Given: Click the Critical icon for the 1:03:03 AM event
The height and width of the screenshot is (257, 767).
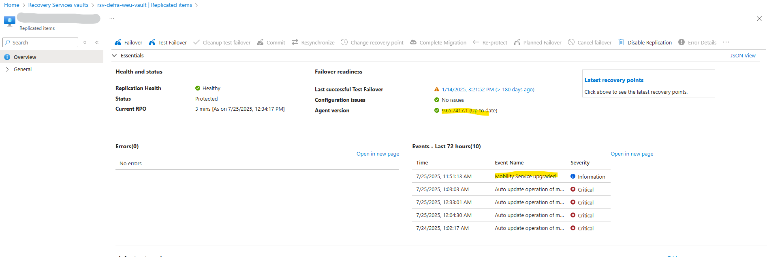Looking at the screenshot, I should tap(573, 189).
